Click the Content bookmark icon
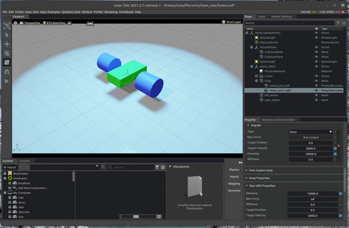The image size is (349, 228). click(103, 167)
